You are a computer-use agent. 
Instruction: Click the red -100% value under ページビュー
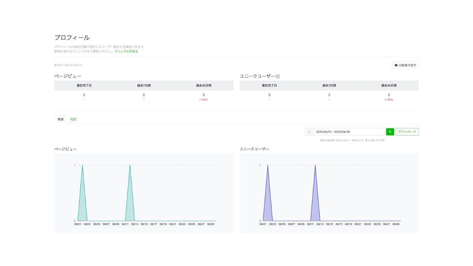click(203, 100)
